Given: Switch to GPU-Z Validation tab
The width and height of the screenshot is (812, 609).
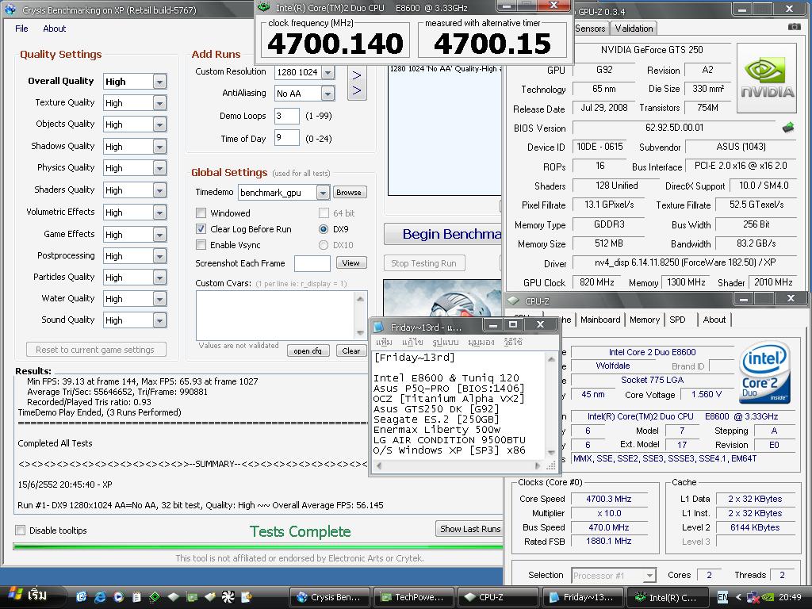Looking at the screenshot, I should click(x=634, y=29).
